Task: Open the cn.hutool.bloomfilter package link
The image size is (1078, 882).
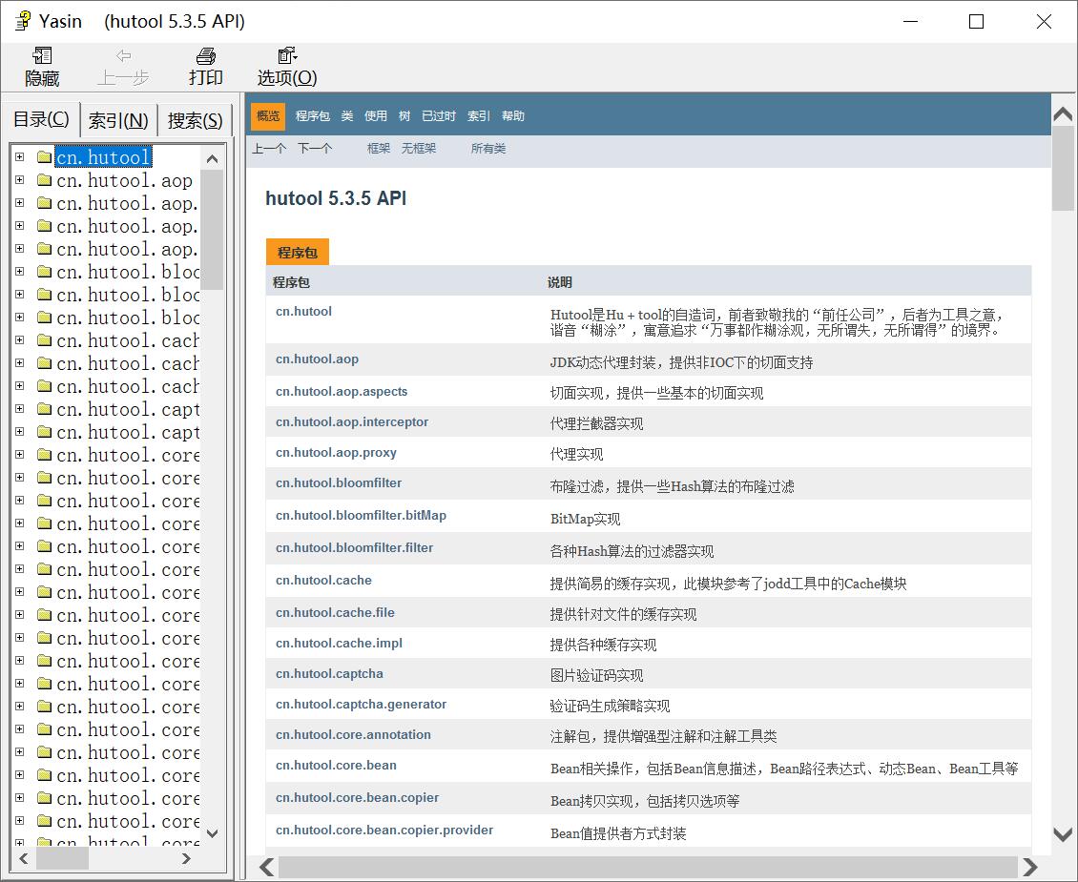Action: 339,482
